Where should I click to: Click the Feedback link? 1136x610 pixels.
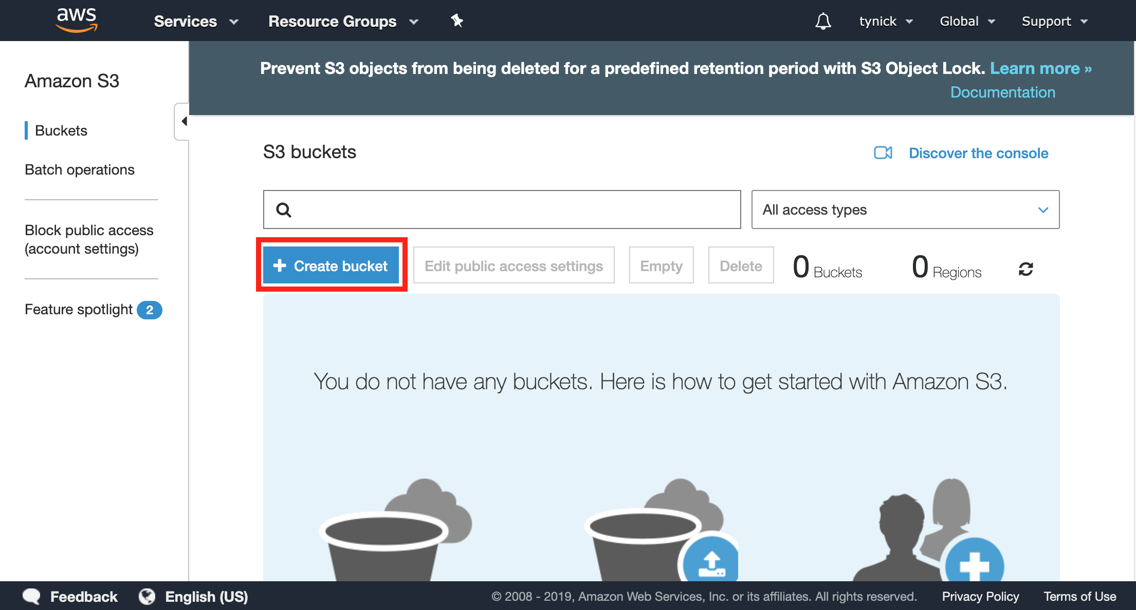[x=84, y=596]
